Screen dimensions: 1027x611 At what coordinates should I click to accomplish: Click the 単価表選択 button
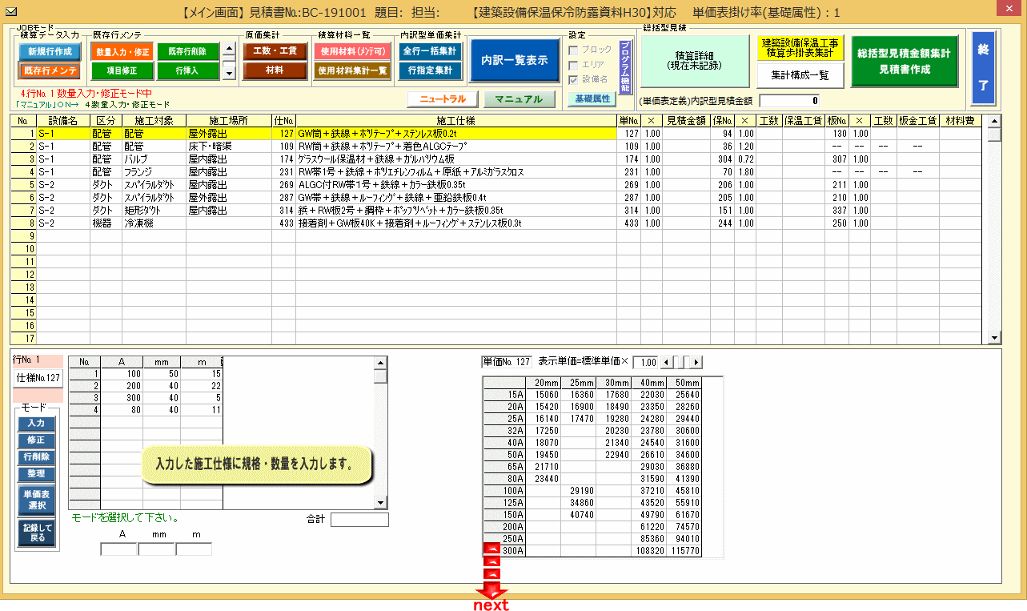pyautogui.click(x=36, y=500)
